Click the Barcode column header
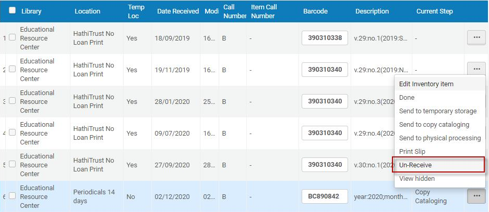The image size is (489, 212). [x=315, y=11]
